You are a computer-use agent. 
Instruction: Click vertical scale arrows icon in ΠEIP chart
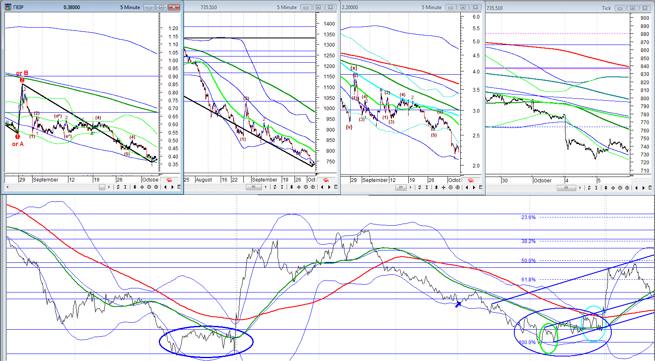pyautogui.click(x=135, y=187)
